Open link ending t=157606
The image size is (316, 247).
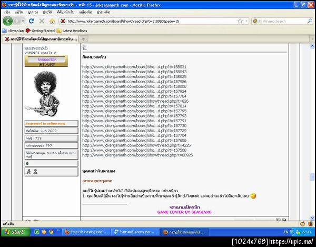(134, 141)
